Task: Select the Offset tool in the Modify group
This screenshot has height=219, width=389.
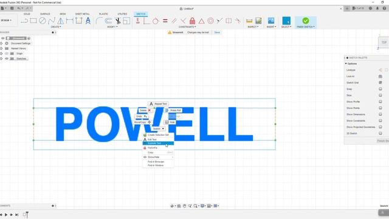Action: click(x=108, y=21)
